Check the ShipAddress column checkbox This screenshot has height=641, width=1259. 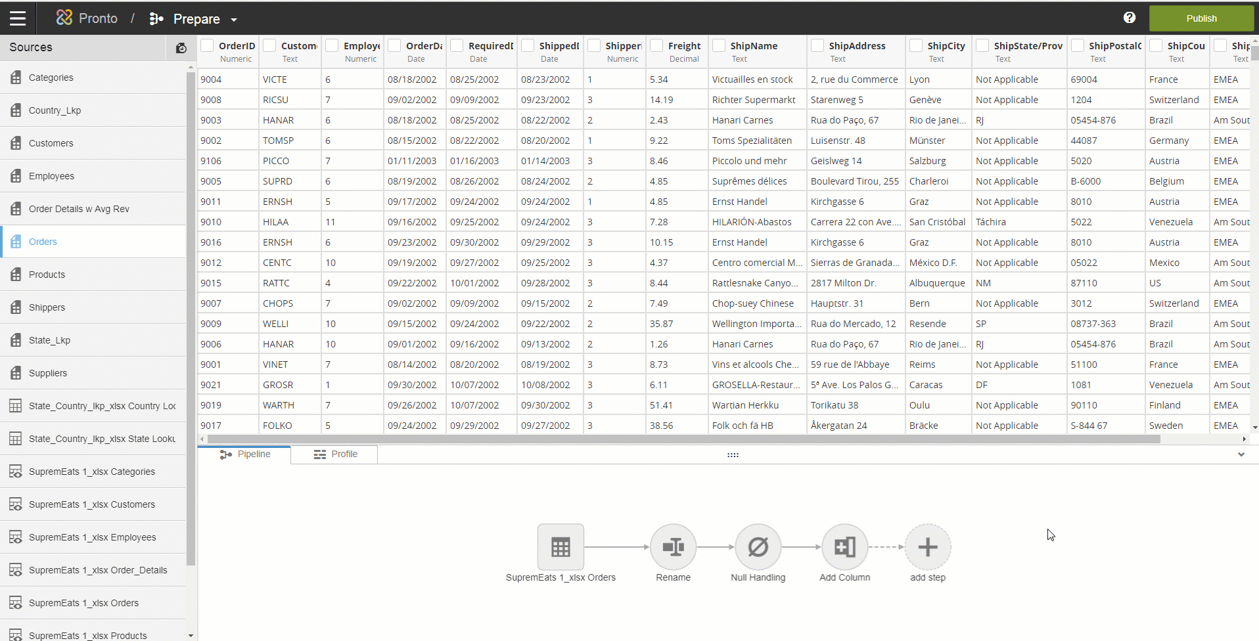click(817, 45)
